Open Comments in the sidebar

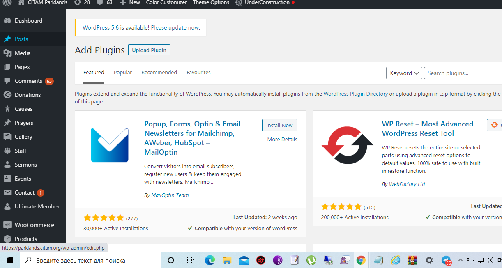[x=28, y=81]
